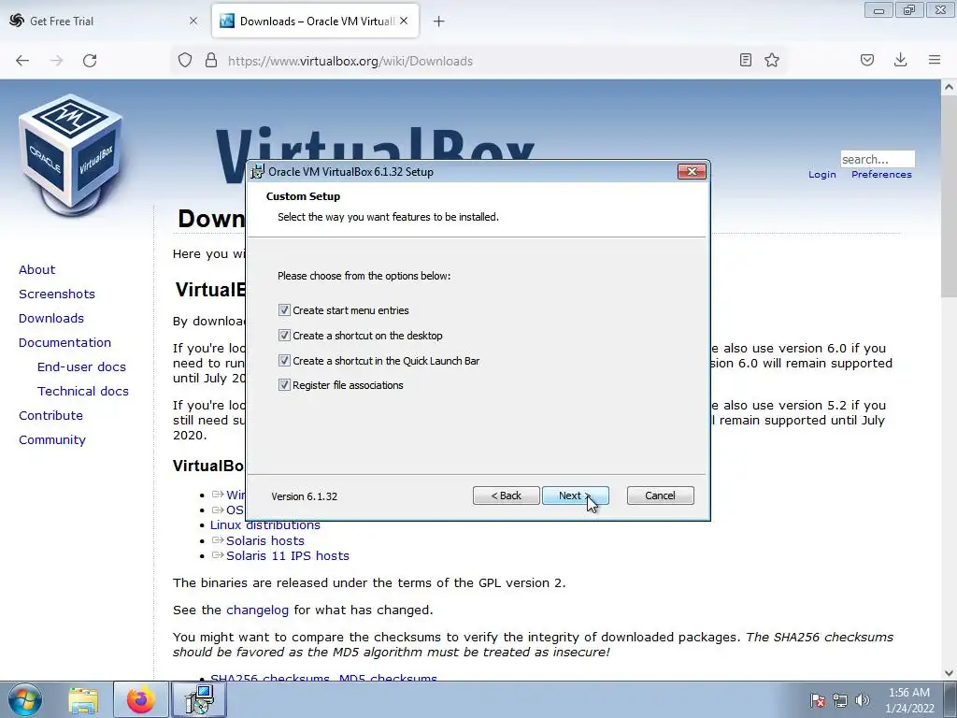Go forward in browser history

tap(56, 61)
